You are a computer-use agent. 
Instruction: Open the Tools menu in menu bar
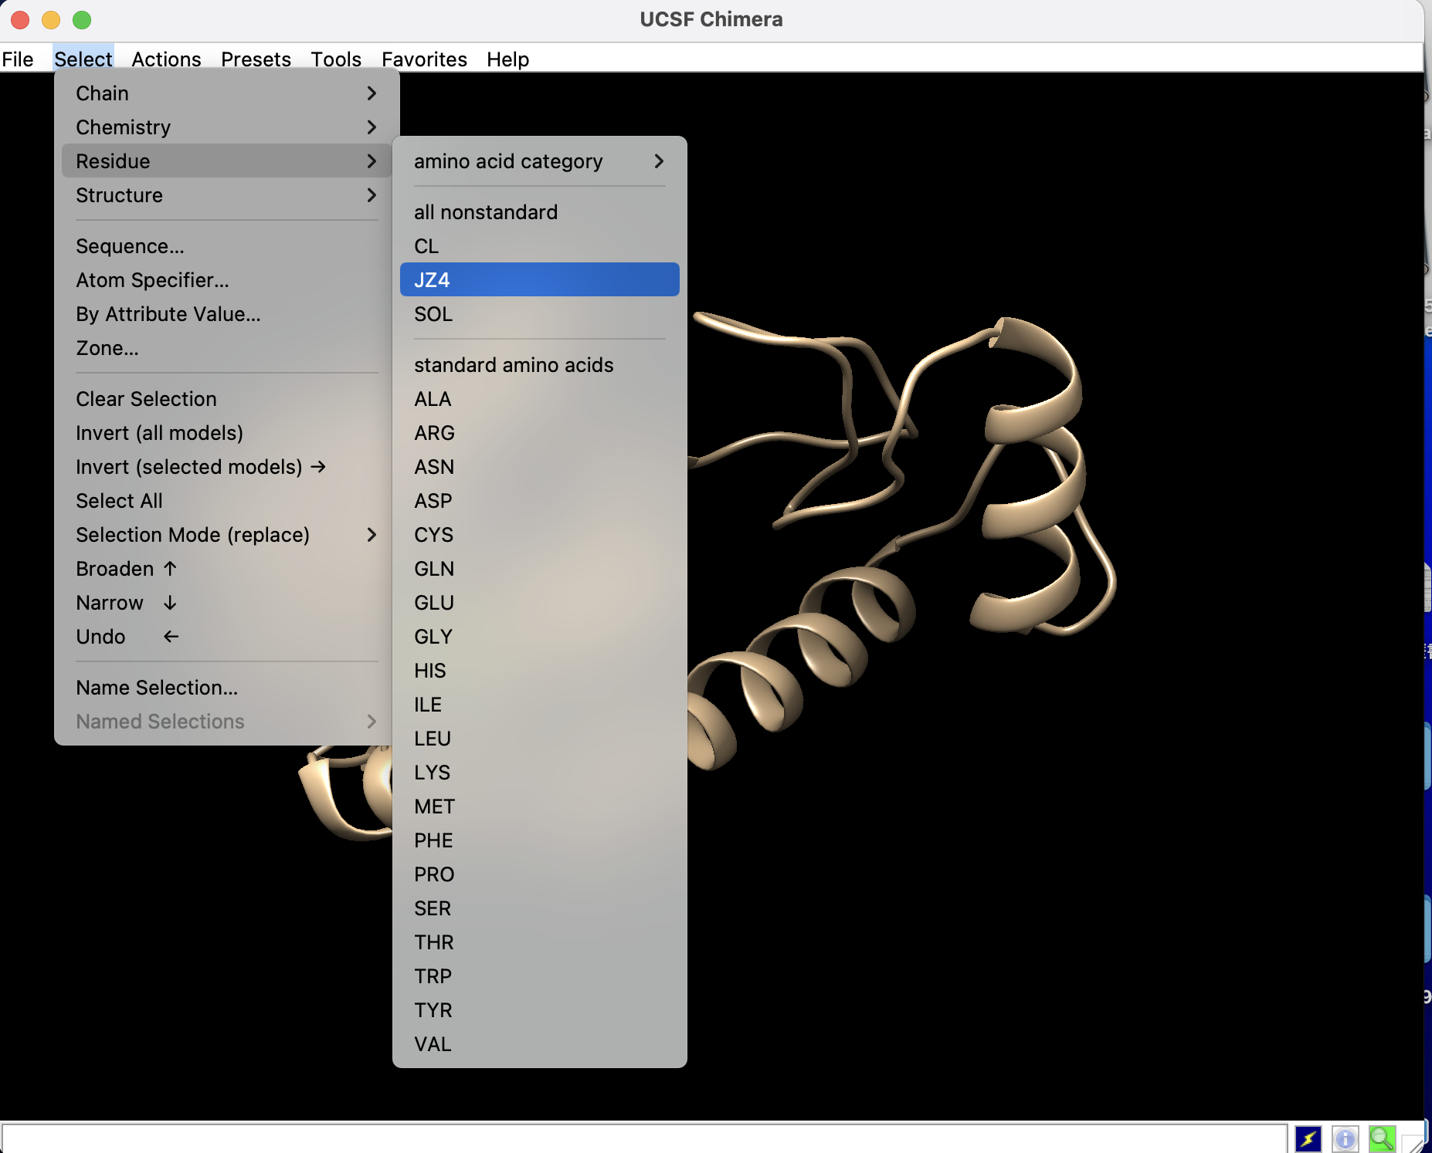click(x=335, y=59)
